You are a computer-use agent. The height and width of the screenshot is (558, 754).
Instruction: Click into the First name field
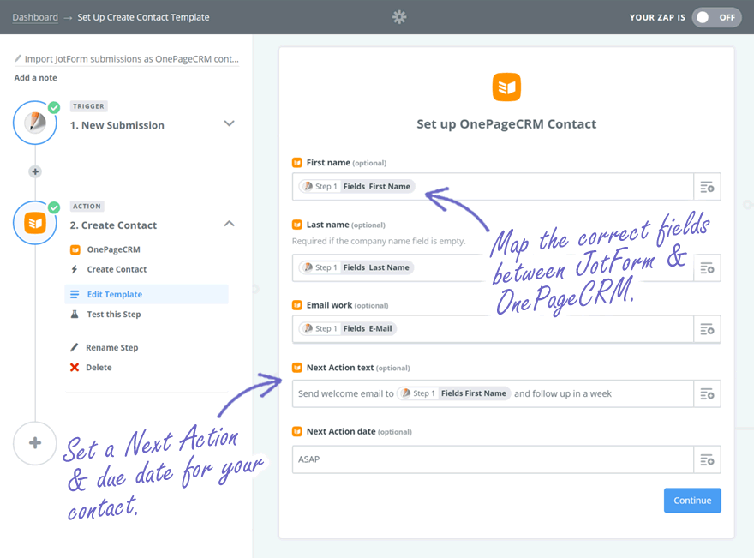[x=493, y=187]
